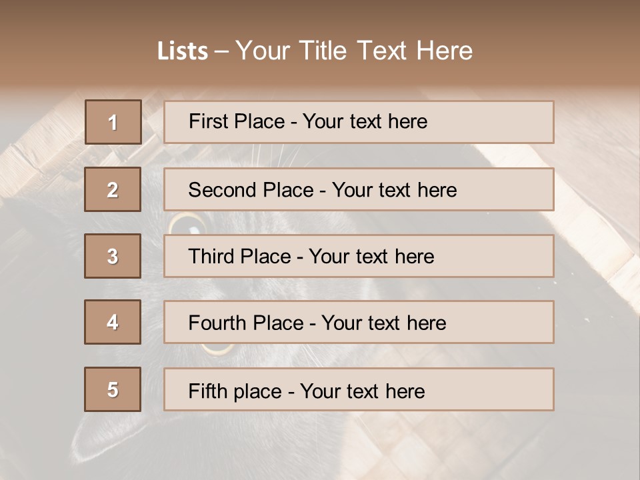The height and width of the screenshot is (480, 640).
Task: Click the 'First Place - Your text here' bar
Action: [x=359, y=122]
